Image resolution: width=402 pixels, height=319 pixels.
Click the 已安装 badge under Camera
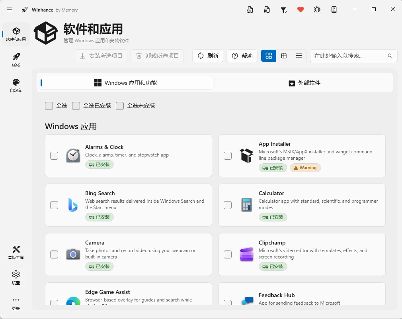coord(100,267)
